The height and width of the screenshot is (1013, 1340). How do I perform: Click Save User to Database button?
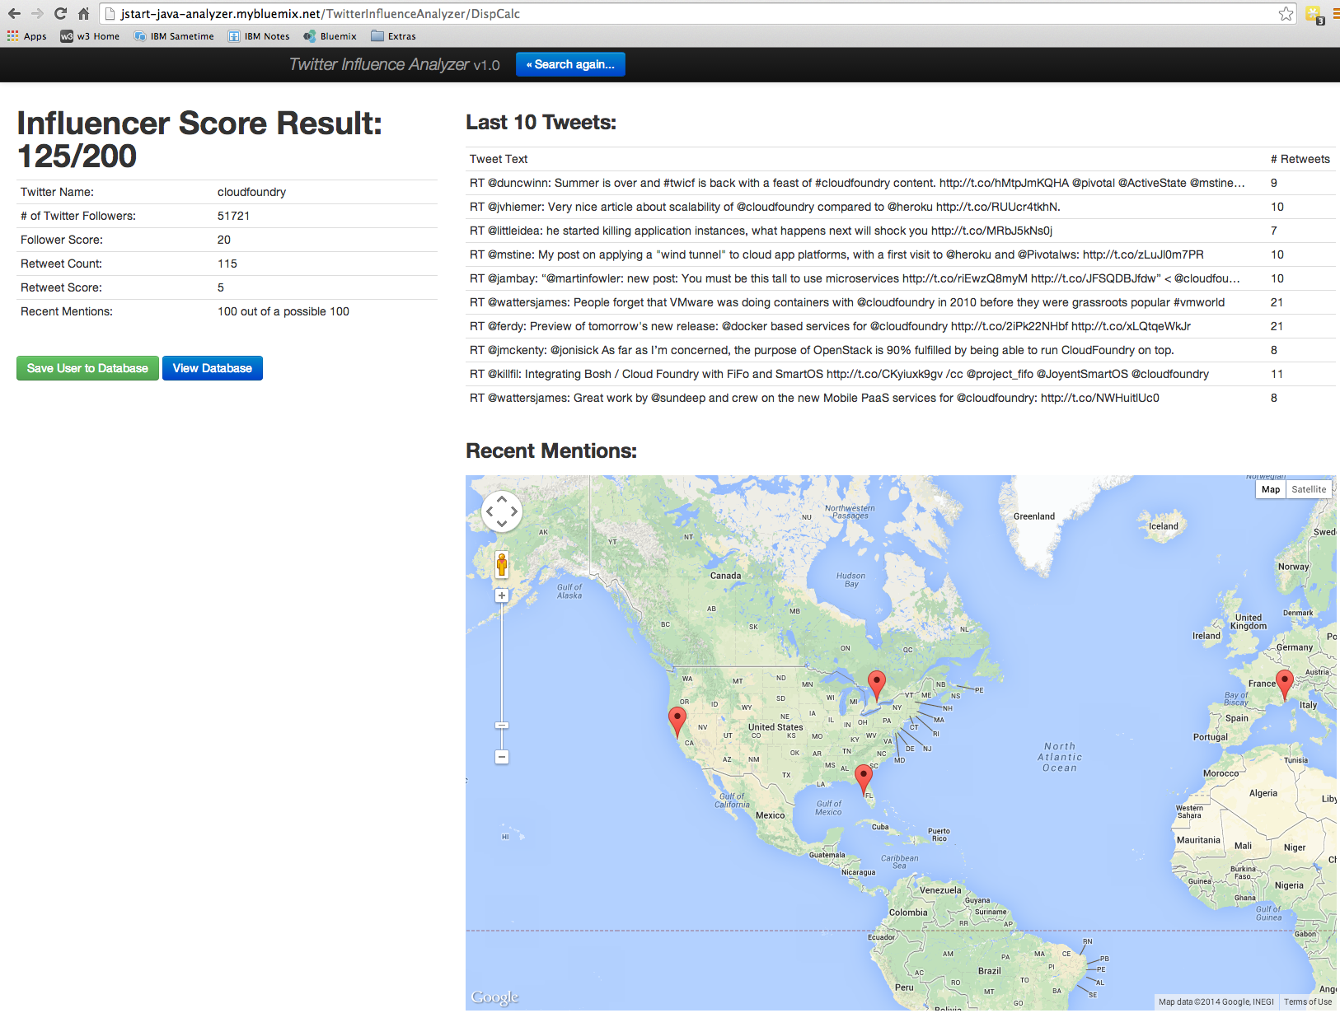(x=87, y=368)
